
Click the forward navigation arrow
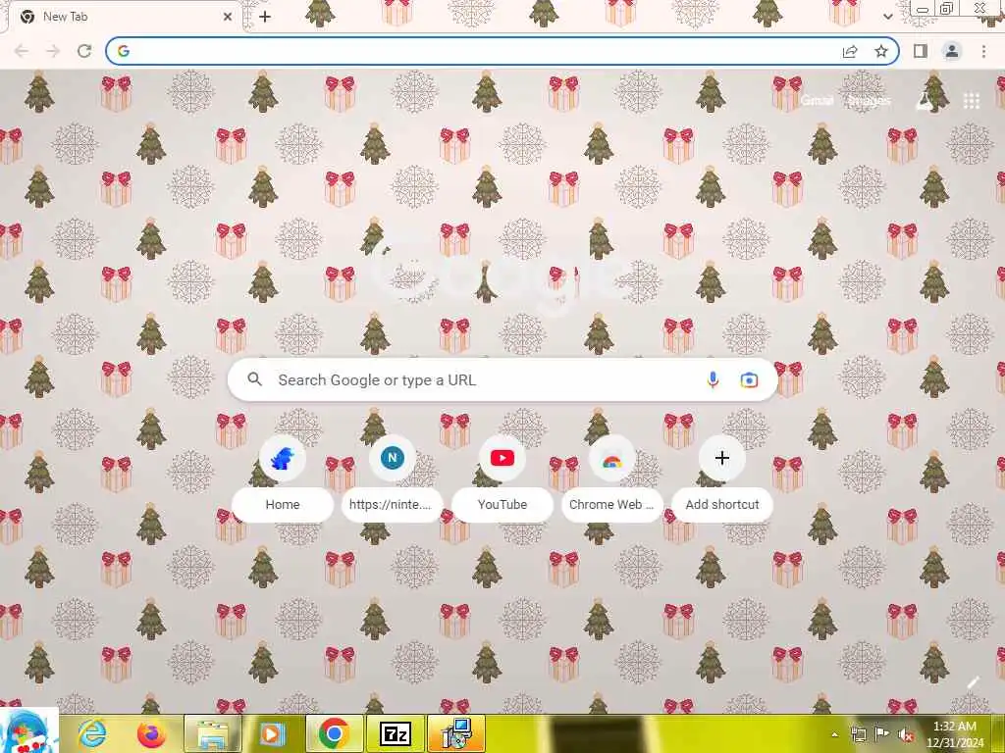[53, 51]
